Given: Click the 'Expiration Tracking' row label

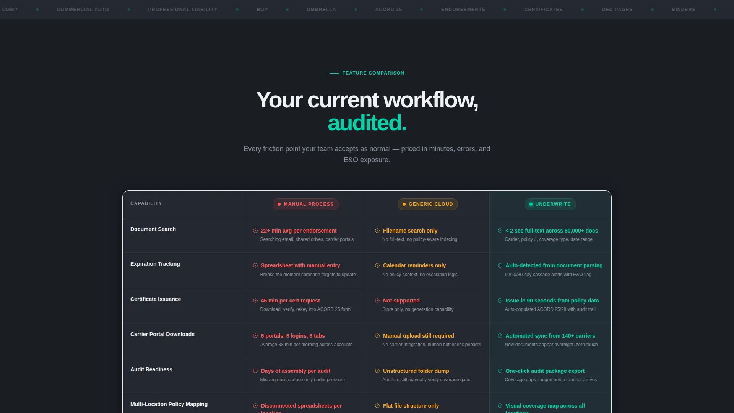Looking at the screenshot, I should pyautogui.click(x=155, y=264).
